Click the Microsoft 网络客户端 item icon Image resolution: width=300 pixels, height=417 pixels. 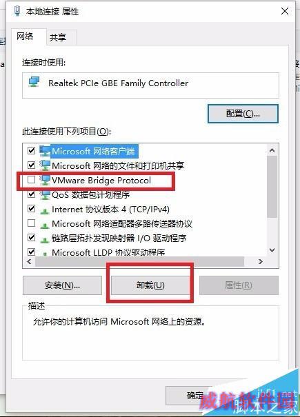45,151
